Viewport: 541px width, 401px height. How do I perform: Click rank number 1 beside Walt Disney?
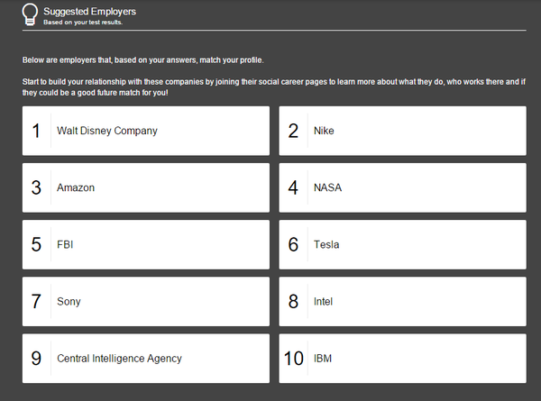tap(36, 131)
